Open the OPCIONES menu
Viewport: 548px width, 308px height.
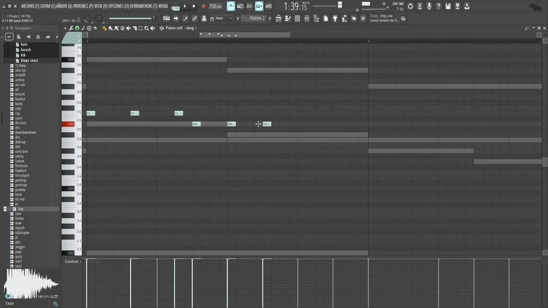point(118,6)
